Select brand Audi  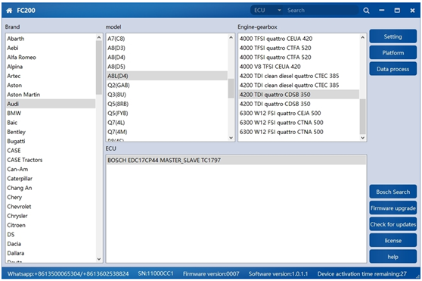pos(51,104)
